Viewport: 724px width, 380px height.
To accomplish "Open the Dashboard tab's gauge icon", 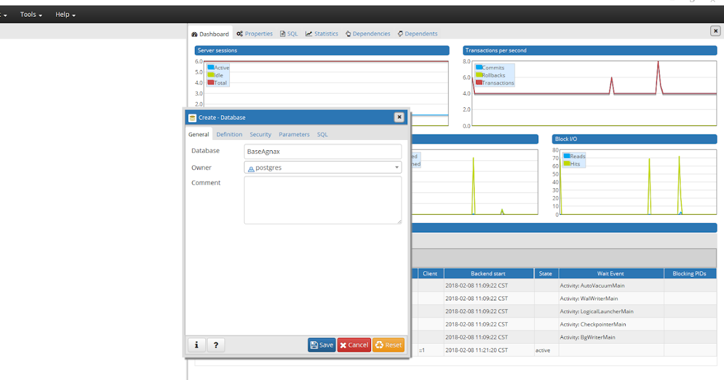I will (x=194, y=34).
